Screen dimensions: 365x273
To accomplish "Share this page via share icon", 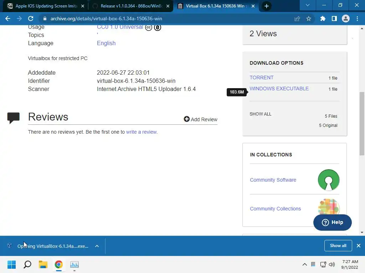I will pos(297,18).
